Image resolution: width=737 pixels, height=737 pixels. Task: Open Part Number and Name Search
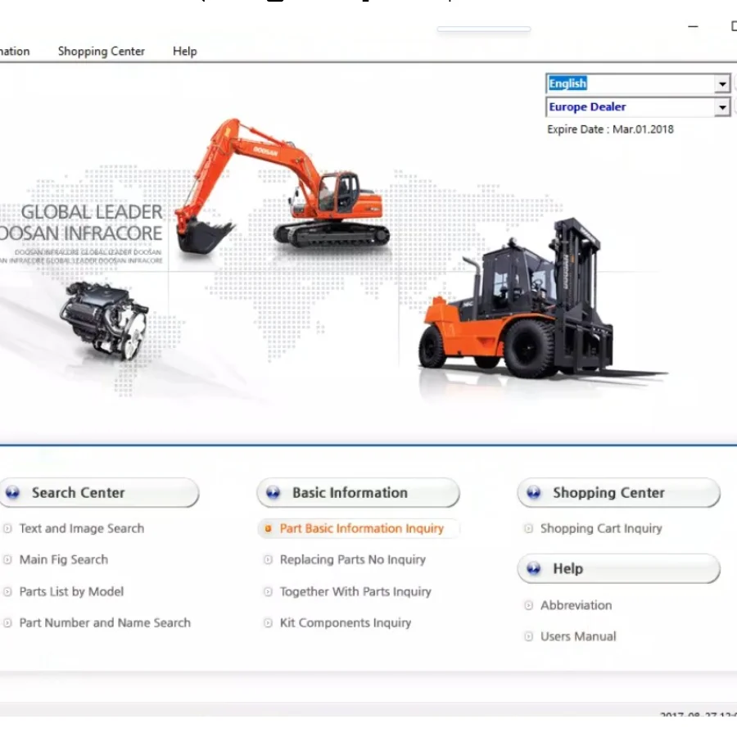coord(105,623)
